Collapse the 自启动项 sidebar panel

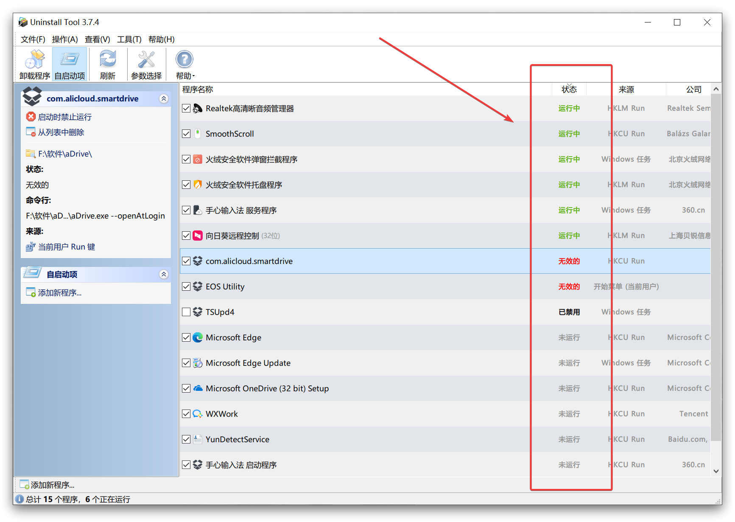pyautogui.click(x=164, y=274)
